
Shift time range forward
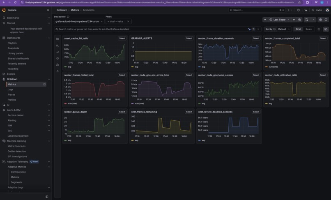point(294,20)
